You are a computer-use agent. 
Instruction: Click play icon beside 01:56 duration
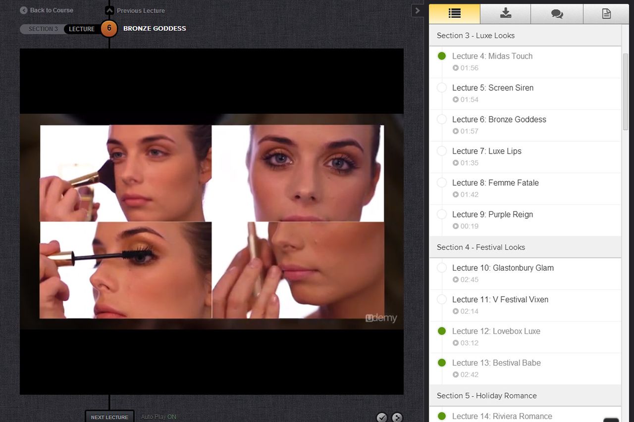coord(456,68)
